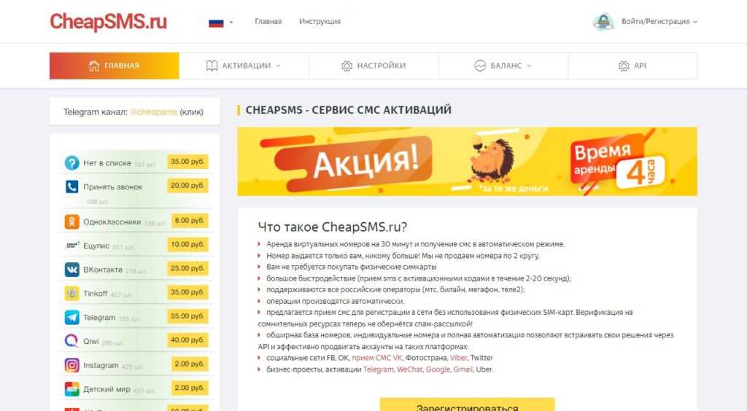The height and width of the screenshot is (411, 747).
Task: Click the user avatar icon in header
Action: pos(603,21)
